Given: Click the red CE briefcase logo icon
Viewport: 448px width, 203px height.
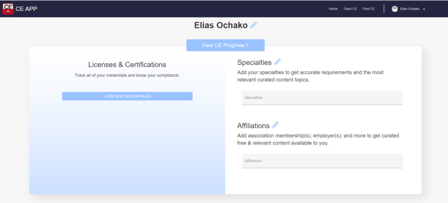Looking at the screenshot, I should pos(8,9).
